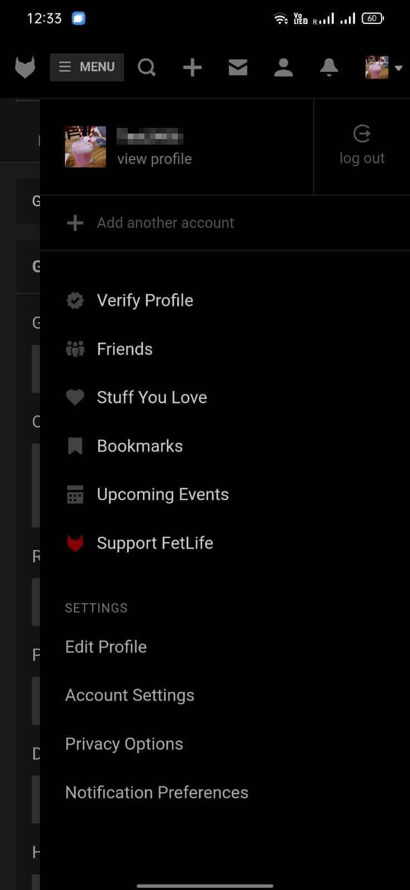
Task: Select Upcoming Events
Action: 162,495
